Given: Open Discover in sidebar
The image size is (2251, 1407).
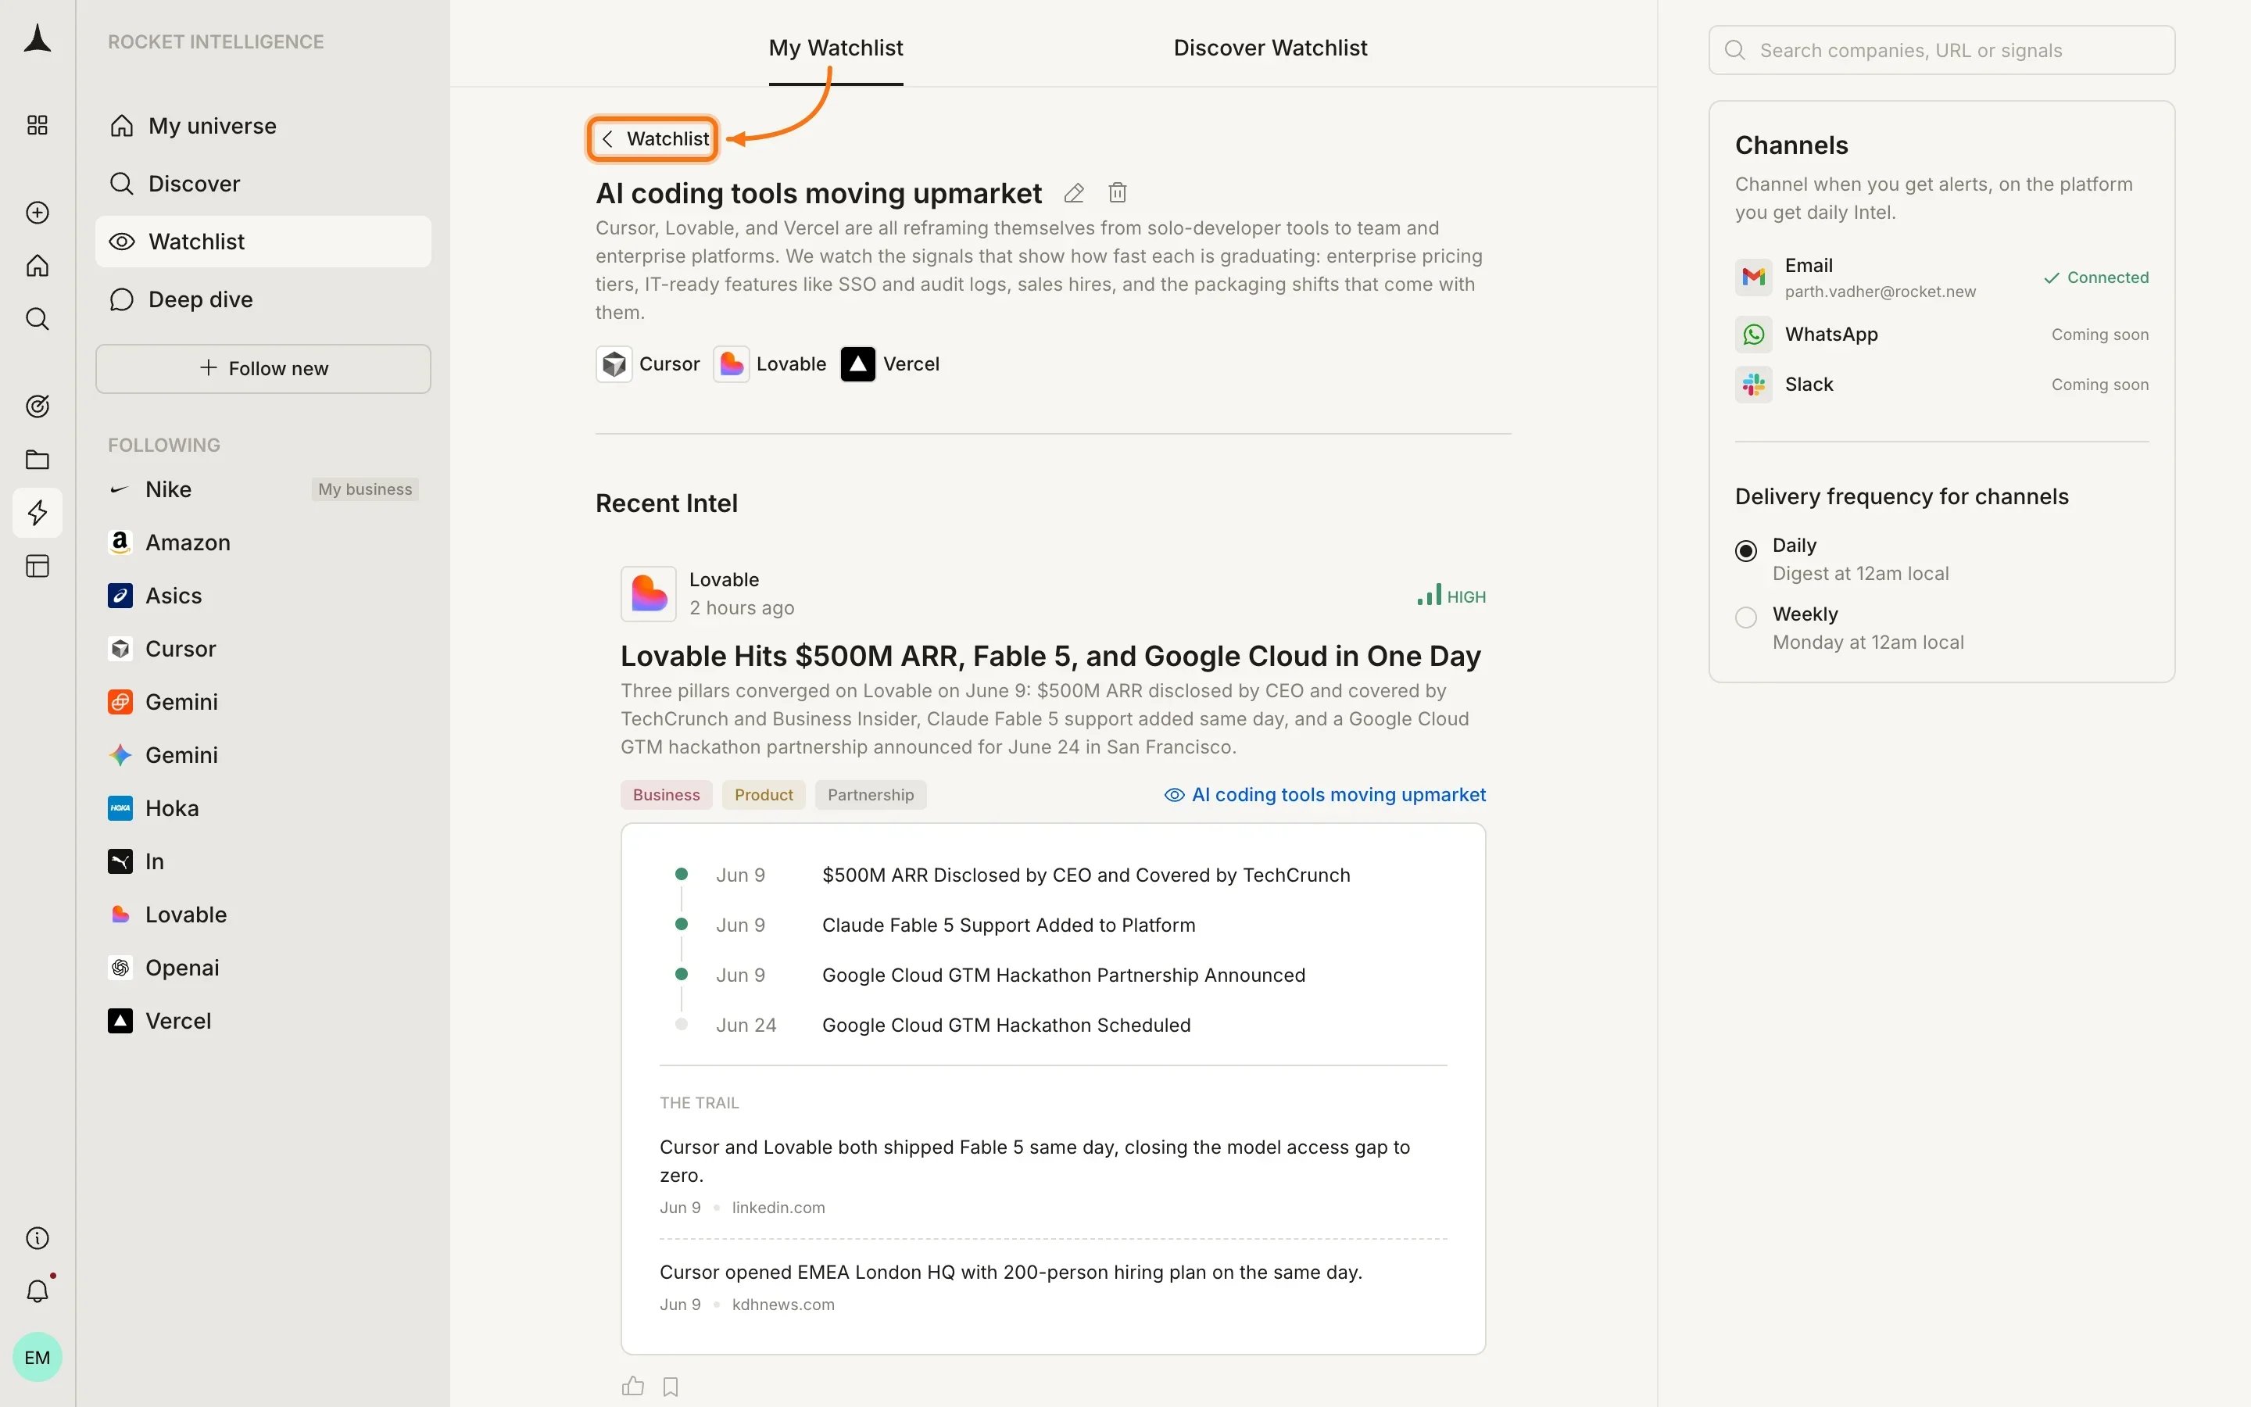Looking at the screenshot, I should pyautogui.click(x=263, y=184).
